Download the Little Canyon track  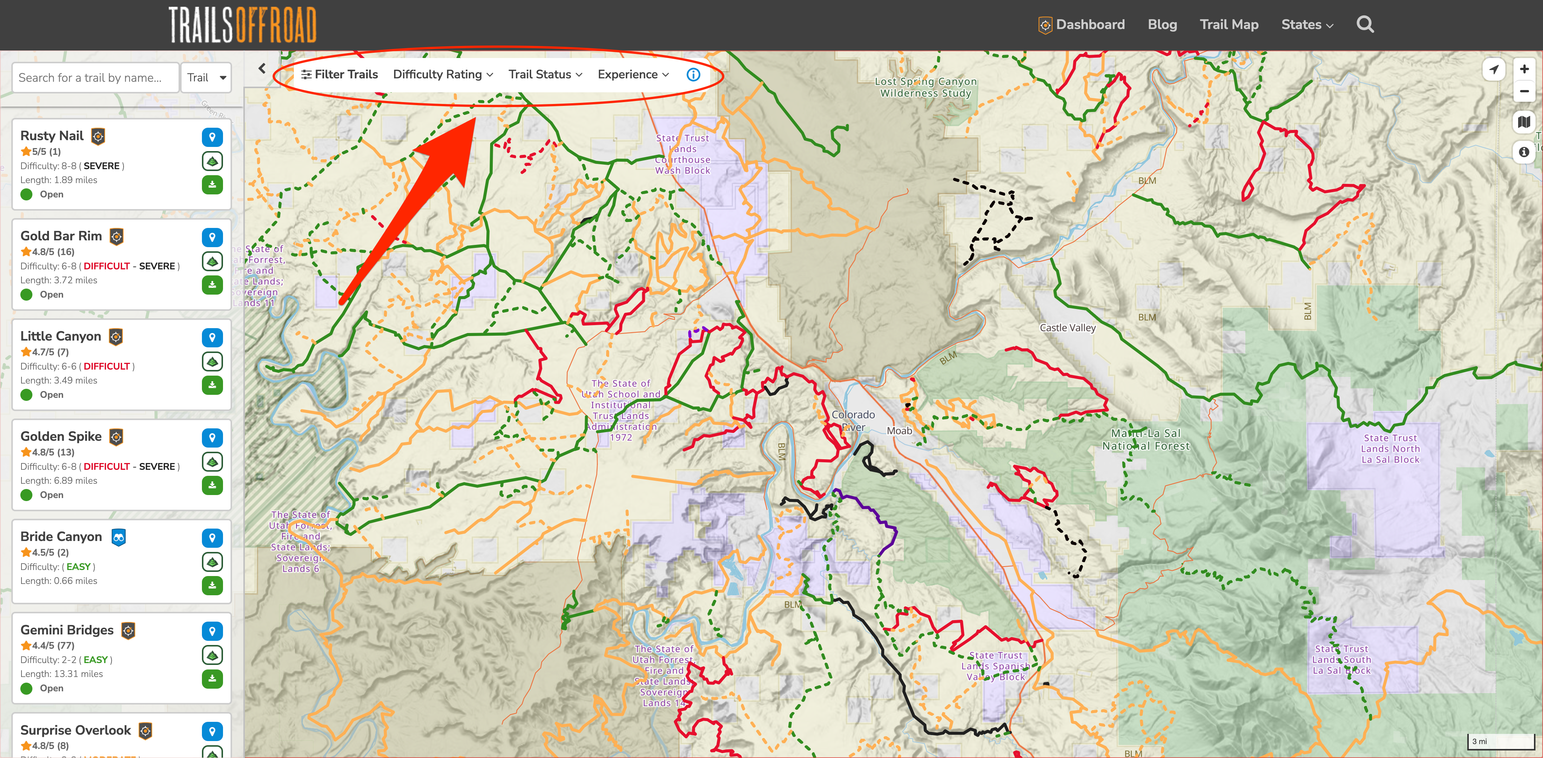coord(212,385)
